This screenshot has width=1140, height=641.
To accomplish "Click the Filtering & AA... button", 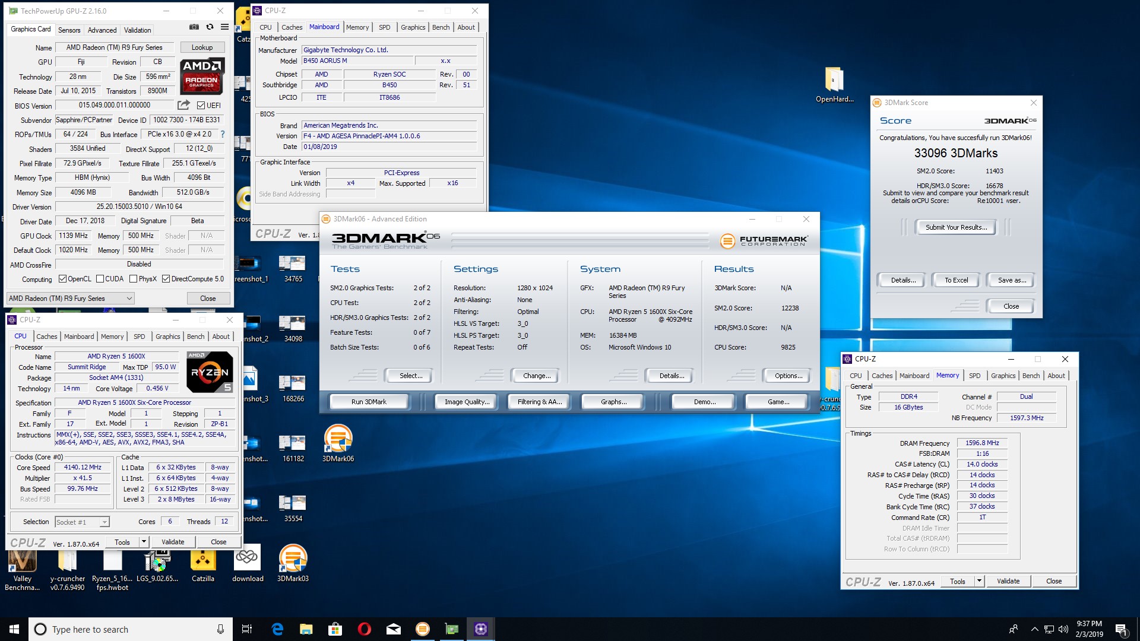I will [539, 402].
